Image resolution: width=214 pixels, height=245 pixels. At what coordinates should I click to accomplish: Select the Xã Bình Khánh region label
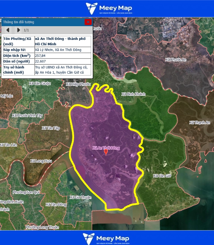133,94
